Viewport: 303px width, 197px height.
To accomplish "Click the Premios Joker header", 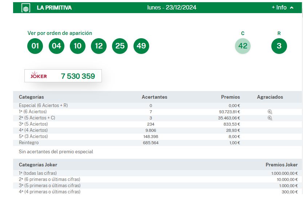I will point(282,165).
